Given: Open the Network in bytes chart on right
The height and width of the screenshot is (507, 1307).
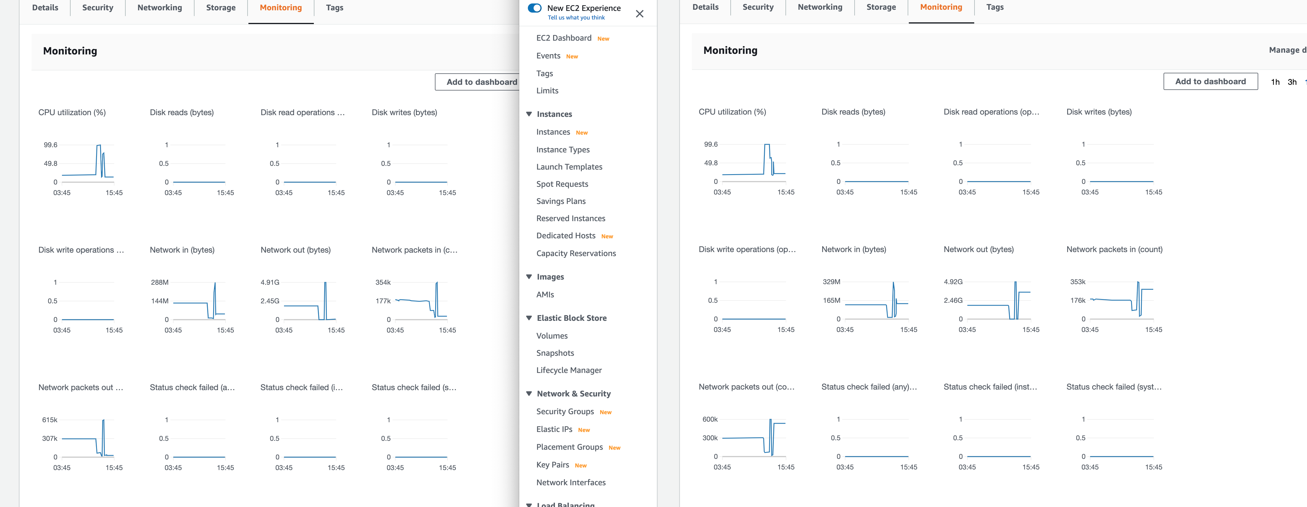Looking at the screenshot, I should (x=876, y=301).
